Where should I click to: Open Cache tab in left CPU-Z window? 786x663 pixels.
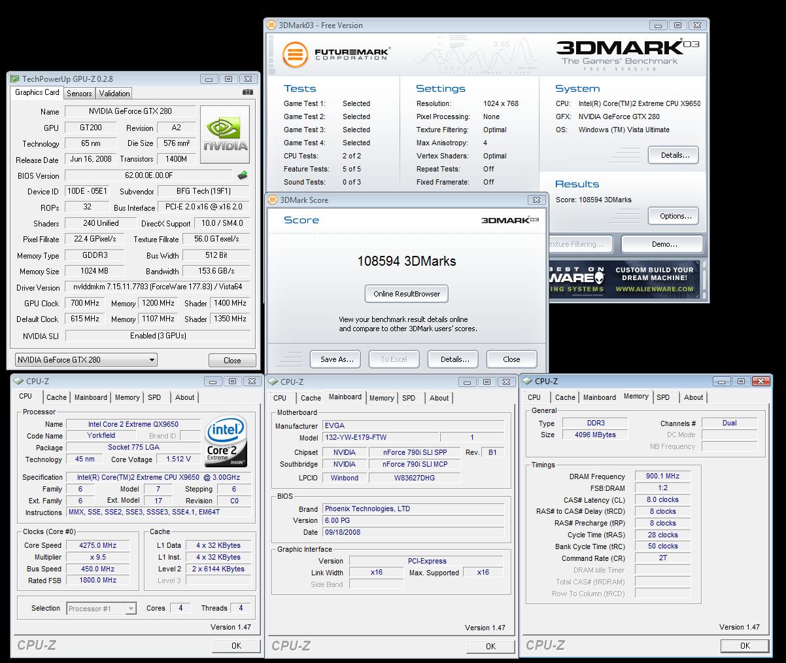point(56,397)
